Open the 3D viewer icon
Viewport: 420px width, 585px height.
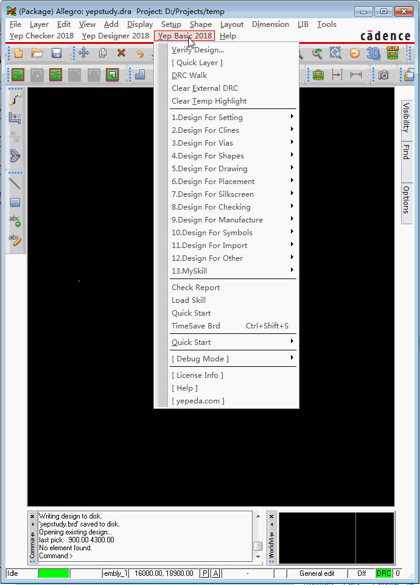coord(373,54)
